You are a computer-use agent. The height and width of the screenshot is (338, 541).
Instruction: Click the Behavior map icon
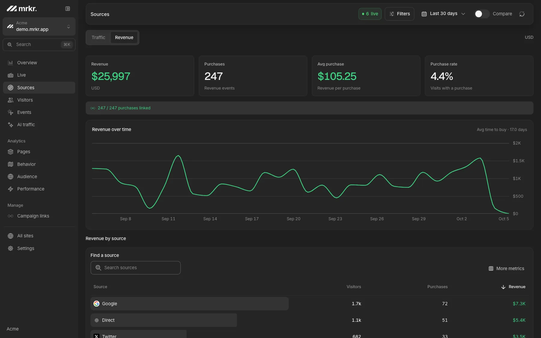11,164
